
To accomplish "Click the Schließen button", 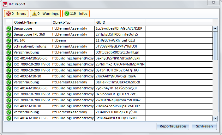I will (204, 126).
